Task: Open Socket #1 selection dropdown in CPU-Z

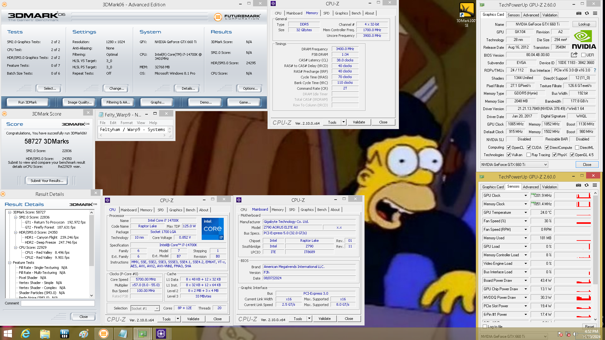Action: point(145,309)
